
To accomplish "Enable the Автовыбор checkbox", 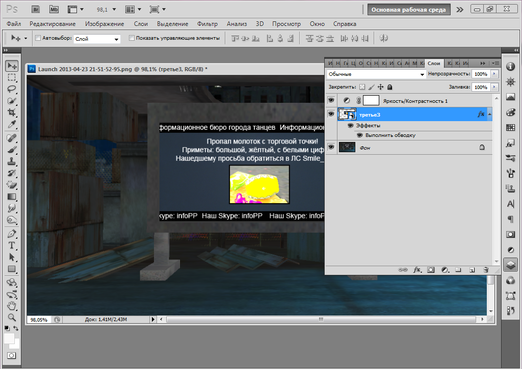I will [x=38, y=38].
